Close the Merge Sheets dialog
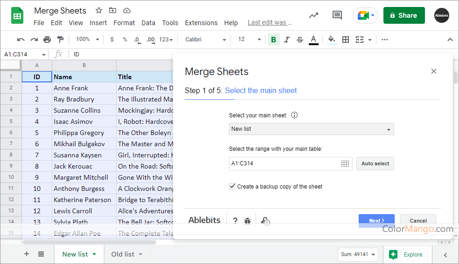Screen dimensions: 459x264 click(x=434, y=71)
